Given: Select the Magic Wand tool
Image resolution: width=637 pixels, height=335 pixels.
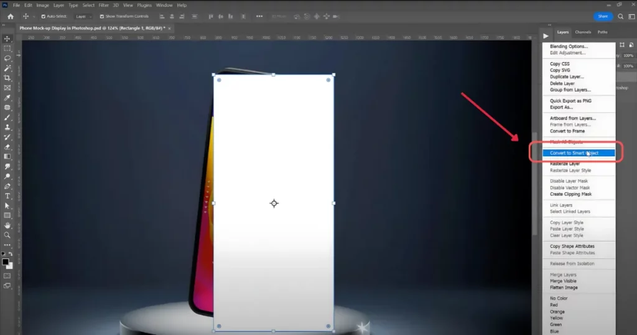Looking at the screenshot, I should [x=7, y=68].
